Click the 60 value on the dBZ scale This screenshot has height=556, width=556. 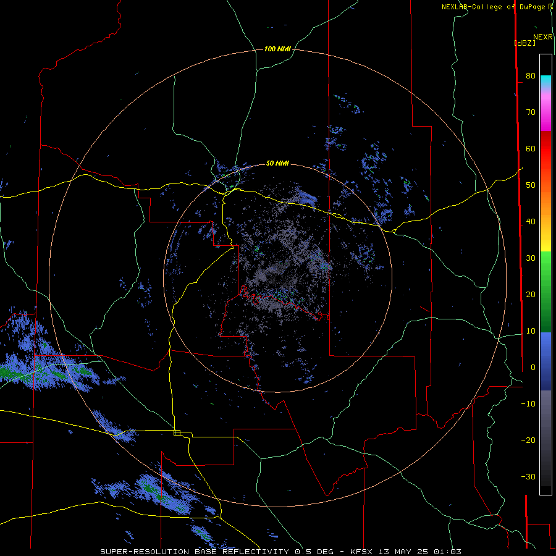pyautogui.click(x=531, y=148)
